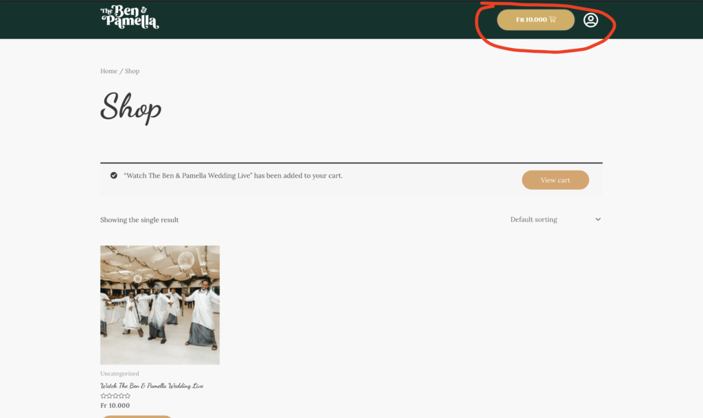Viewport: 703px width, 418px height.
Task: Click the Shop page heading
Action: pos(131,108)
